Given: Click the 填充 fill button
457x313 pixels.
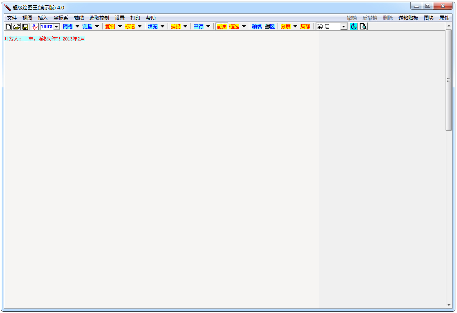Looking at the screenshot, I should pyautogui.click(x=153, y=27).
